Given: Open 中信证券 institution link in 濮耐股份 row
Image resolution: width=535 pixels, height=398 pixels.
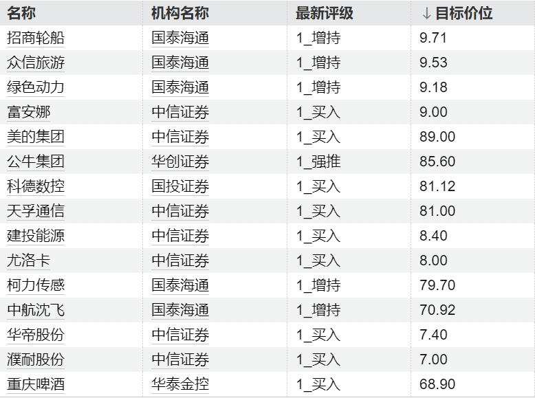Looking at the screenshot, I should click(x=180, y=360).
